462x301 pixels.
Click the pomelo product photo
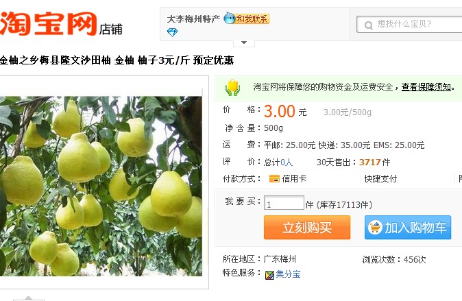click(x=101, y=186)
